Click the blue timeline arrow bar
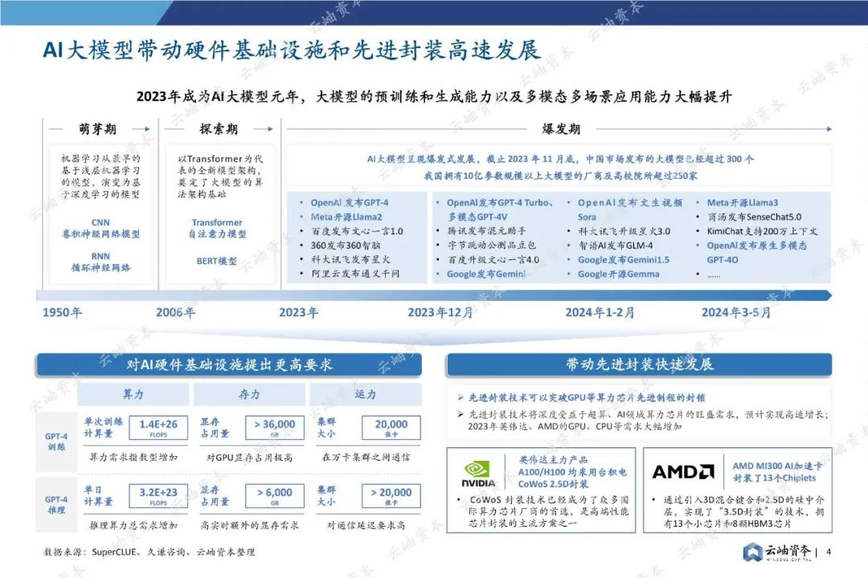This screenshot has height=578, width=868. click(434, 295)
